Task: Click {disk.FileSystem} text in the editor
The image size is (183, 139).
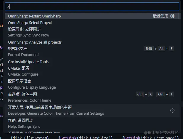Action: pos(30,138)
